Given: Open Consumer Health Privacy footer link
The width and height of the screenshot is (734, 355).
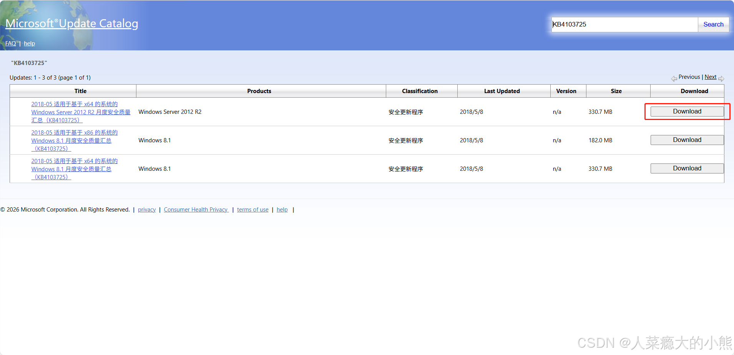Looking at the screenshot, I should [196, 210].
